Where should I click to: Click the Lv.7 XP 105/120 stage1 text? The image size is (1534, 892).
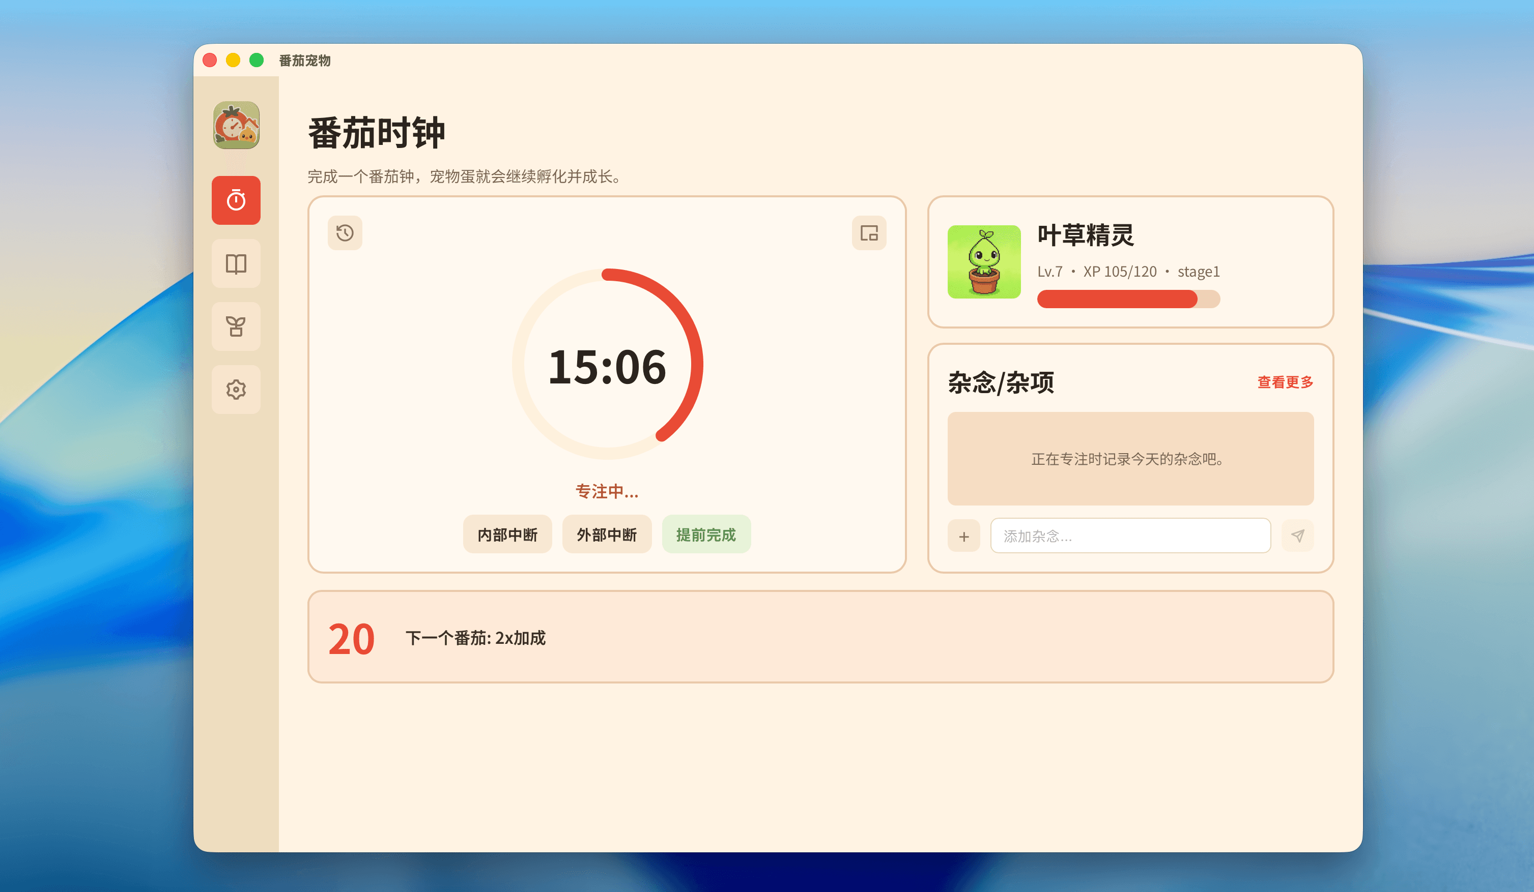[x=1128, y=272]
